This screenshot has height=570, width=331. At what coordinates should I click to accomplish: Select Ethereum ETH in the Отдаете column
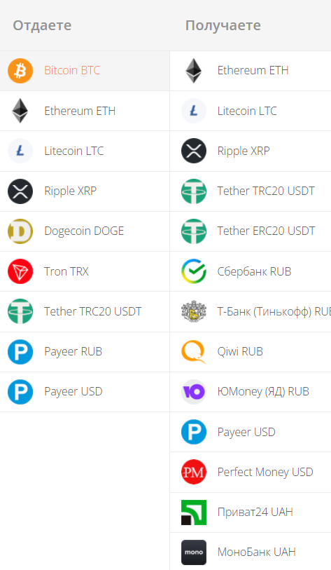(85, 111)
